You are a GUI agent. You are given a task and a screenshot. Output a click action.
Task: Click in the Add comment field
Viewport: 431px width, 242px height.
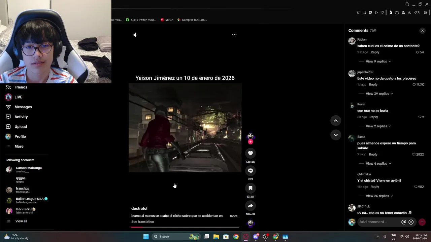click(379, 222)
